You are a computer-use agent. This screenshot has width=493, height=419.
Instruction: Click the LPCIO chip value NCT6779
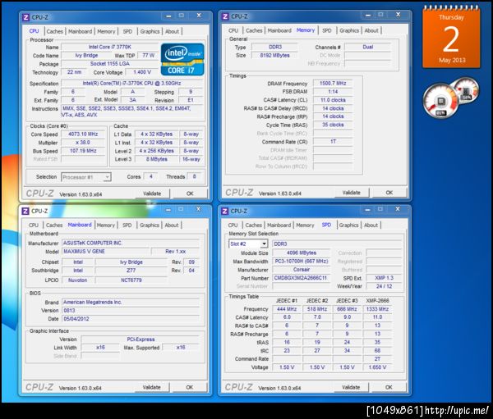pyautogui.click(x=131, y=280)
